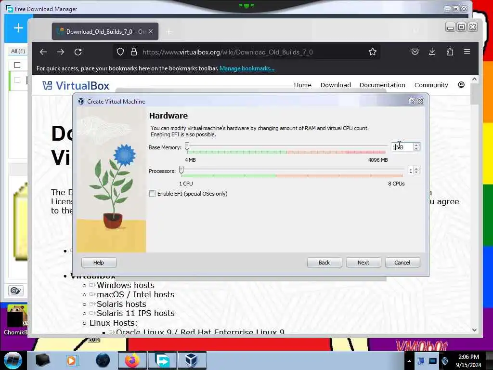Click the plus button in Free Download Manager
Viewport: 493px width, 370px height.
point(19,28)
